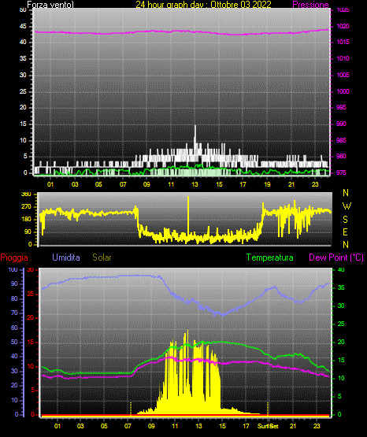The width and height of the screenshot is (367, 437).
Task: Click hour 09 on wind chart axis
Action: tap(146, 184)
